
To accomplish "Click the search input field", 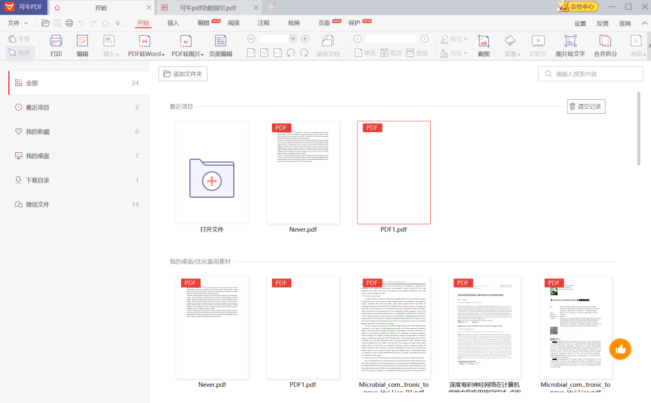I will coord(590,73).
